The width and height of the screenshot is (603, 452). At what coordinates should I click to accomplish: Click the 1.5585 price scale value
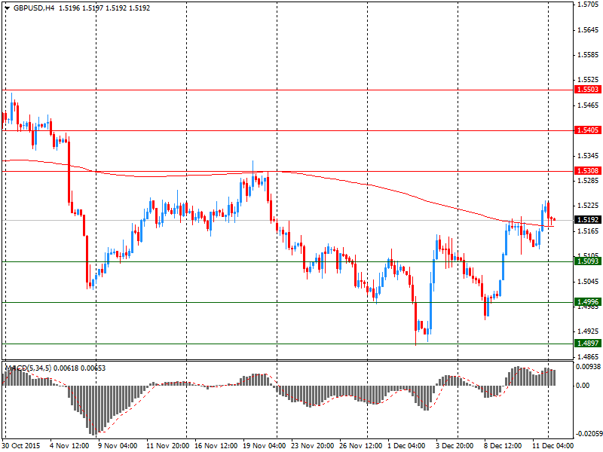[588, 55]
